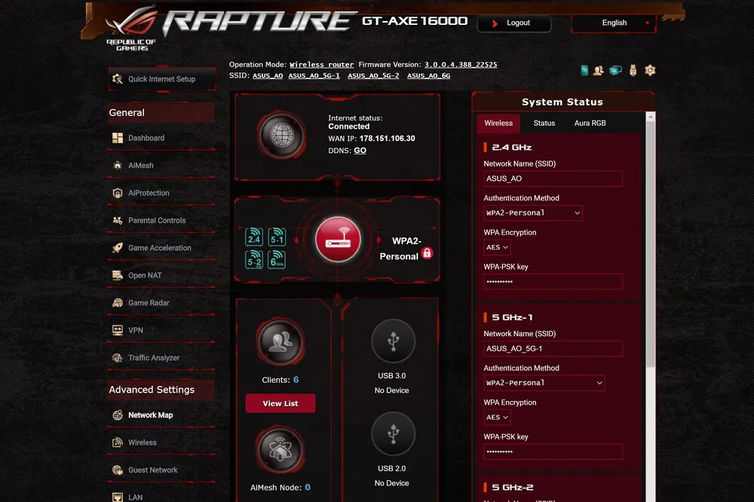
Task: Click the Traffic Analyzer icon in sidebar
Action: [x=118, y=358]
